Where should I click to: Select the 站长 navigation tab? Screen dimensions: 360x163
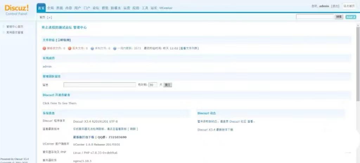(x=154, y=8)
